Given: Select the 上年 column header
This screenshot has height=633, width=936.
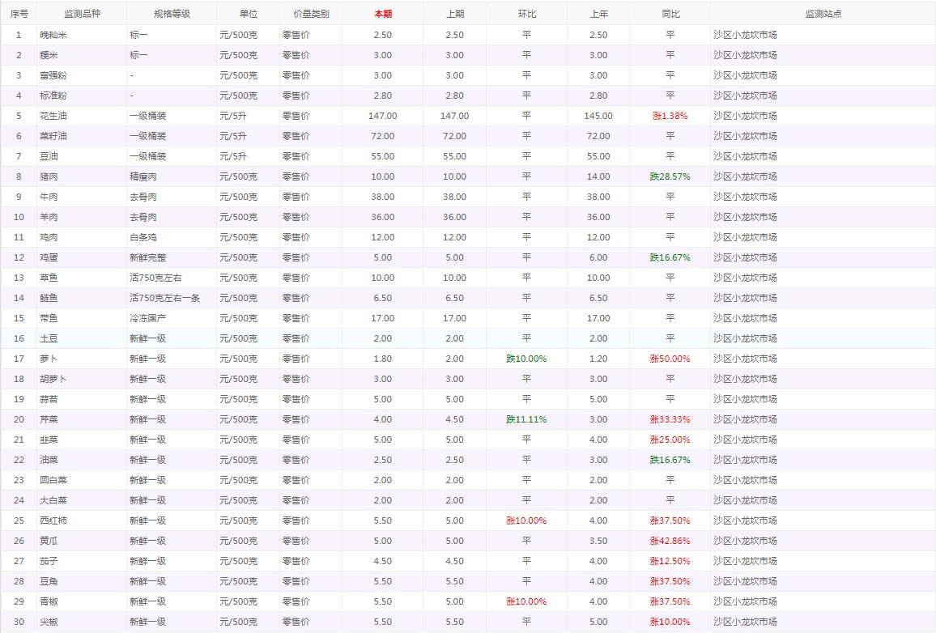Looking at the screenshot, I should click(598, 14).
